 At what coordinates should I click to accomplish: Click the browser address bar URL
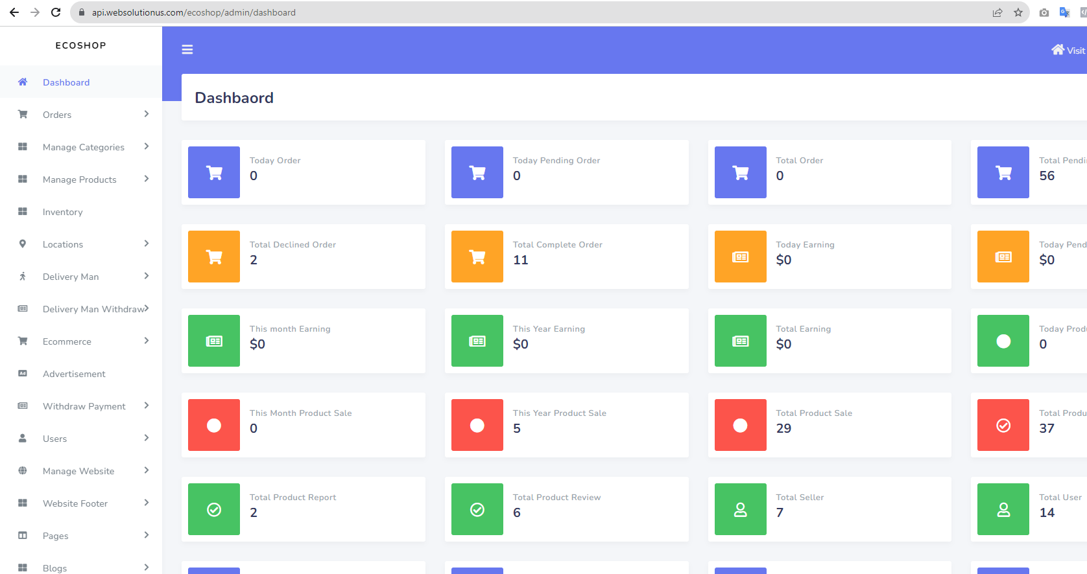pos(193,12)
